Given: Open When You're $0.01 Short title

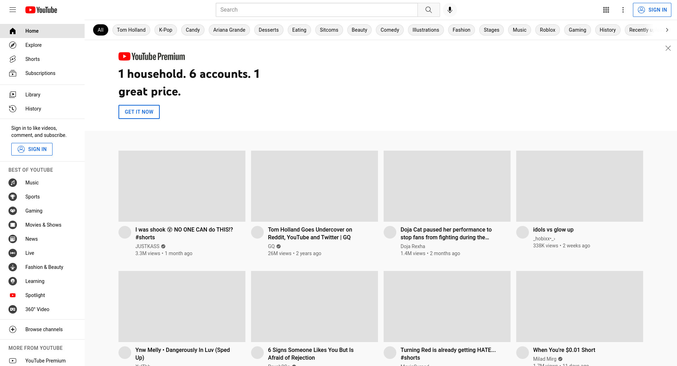Looking at the screenshot, I should tap(564, 350).
